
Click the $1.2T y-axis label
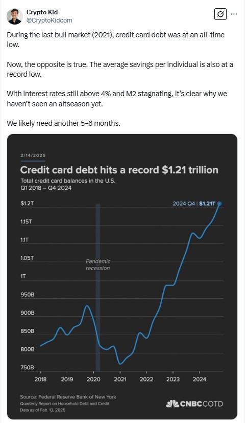point(27,204)
